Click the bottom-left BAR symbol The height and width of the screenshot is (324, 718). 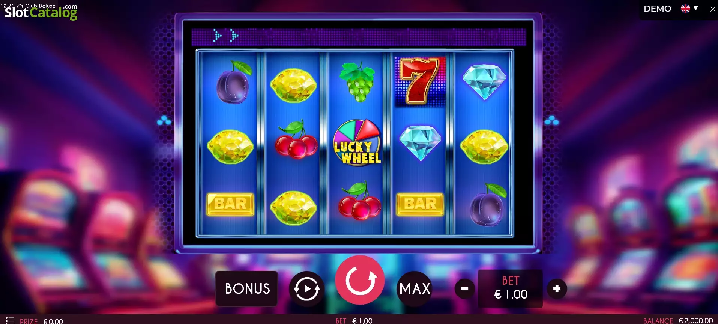coord(230,204)
